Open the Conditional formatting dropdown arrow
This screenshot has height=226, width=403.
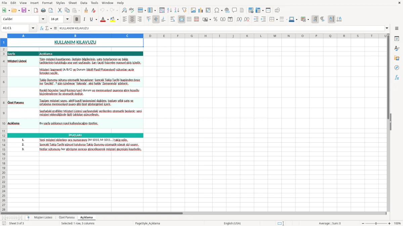[x=308, y=19]
